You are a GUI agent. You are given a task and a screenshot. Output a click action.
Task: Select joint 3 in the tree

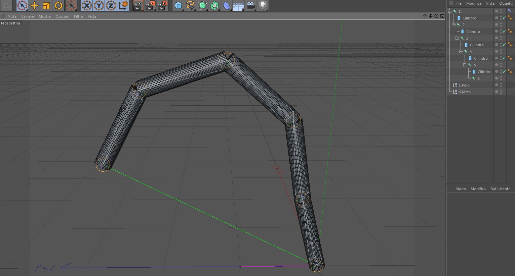pos(467,38)
